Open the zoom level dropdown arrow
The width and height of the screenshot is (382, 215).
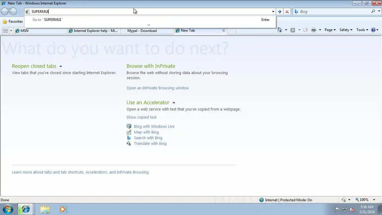pos(374,200)
